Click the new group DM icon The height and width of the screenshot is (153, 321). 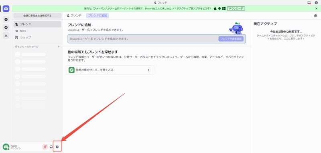pos(315,16)
